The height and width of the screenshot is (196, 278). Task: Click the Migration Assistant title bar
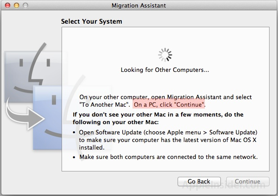click(x=139, y=5)
